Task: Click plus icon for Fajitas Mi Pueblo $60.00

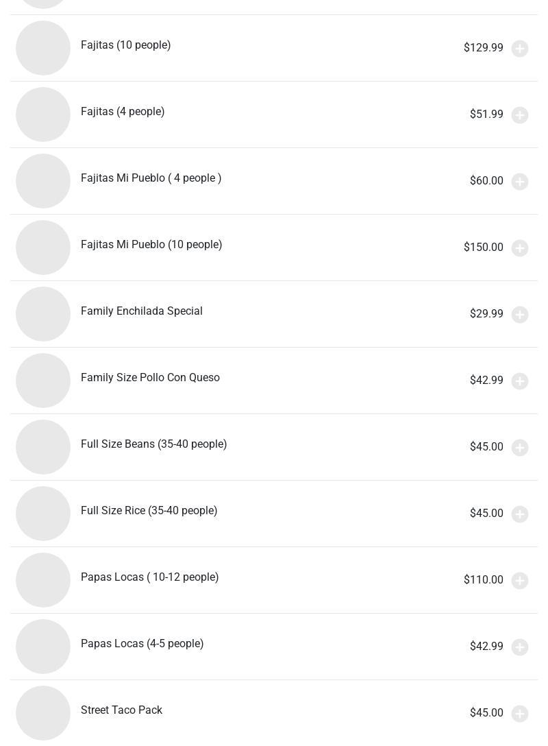Action: (519, 181)
